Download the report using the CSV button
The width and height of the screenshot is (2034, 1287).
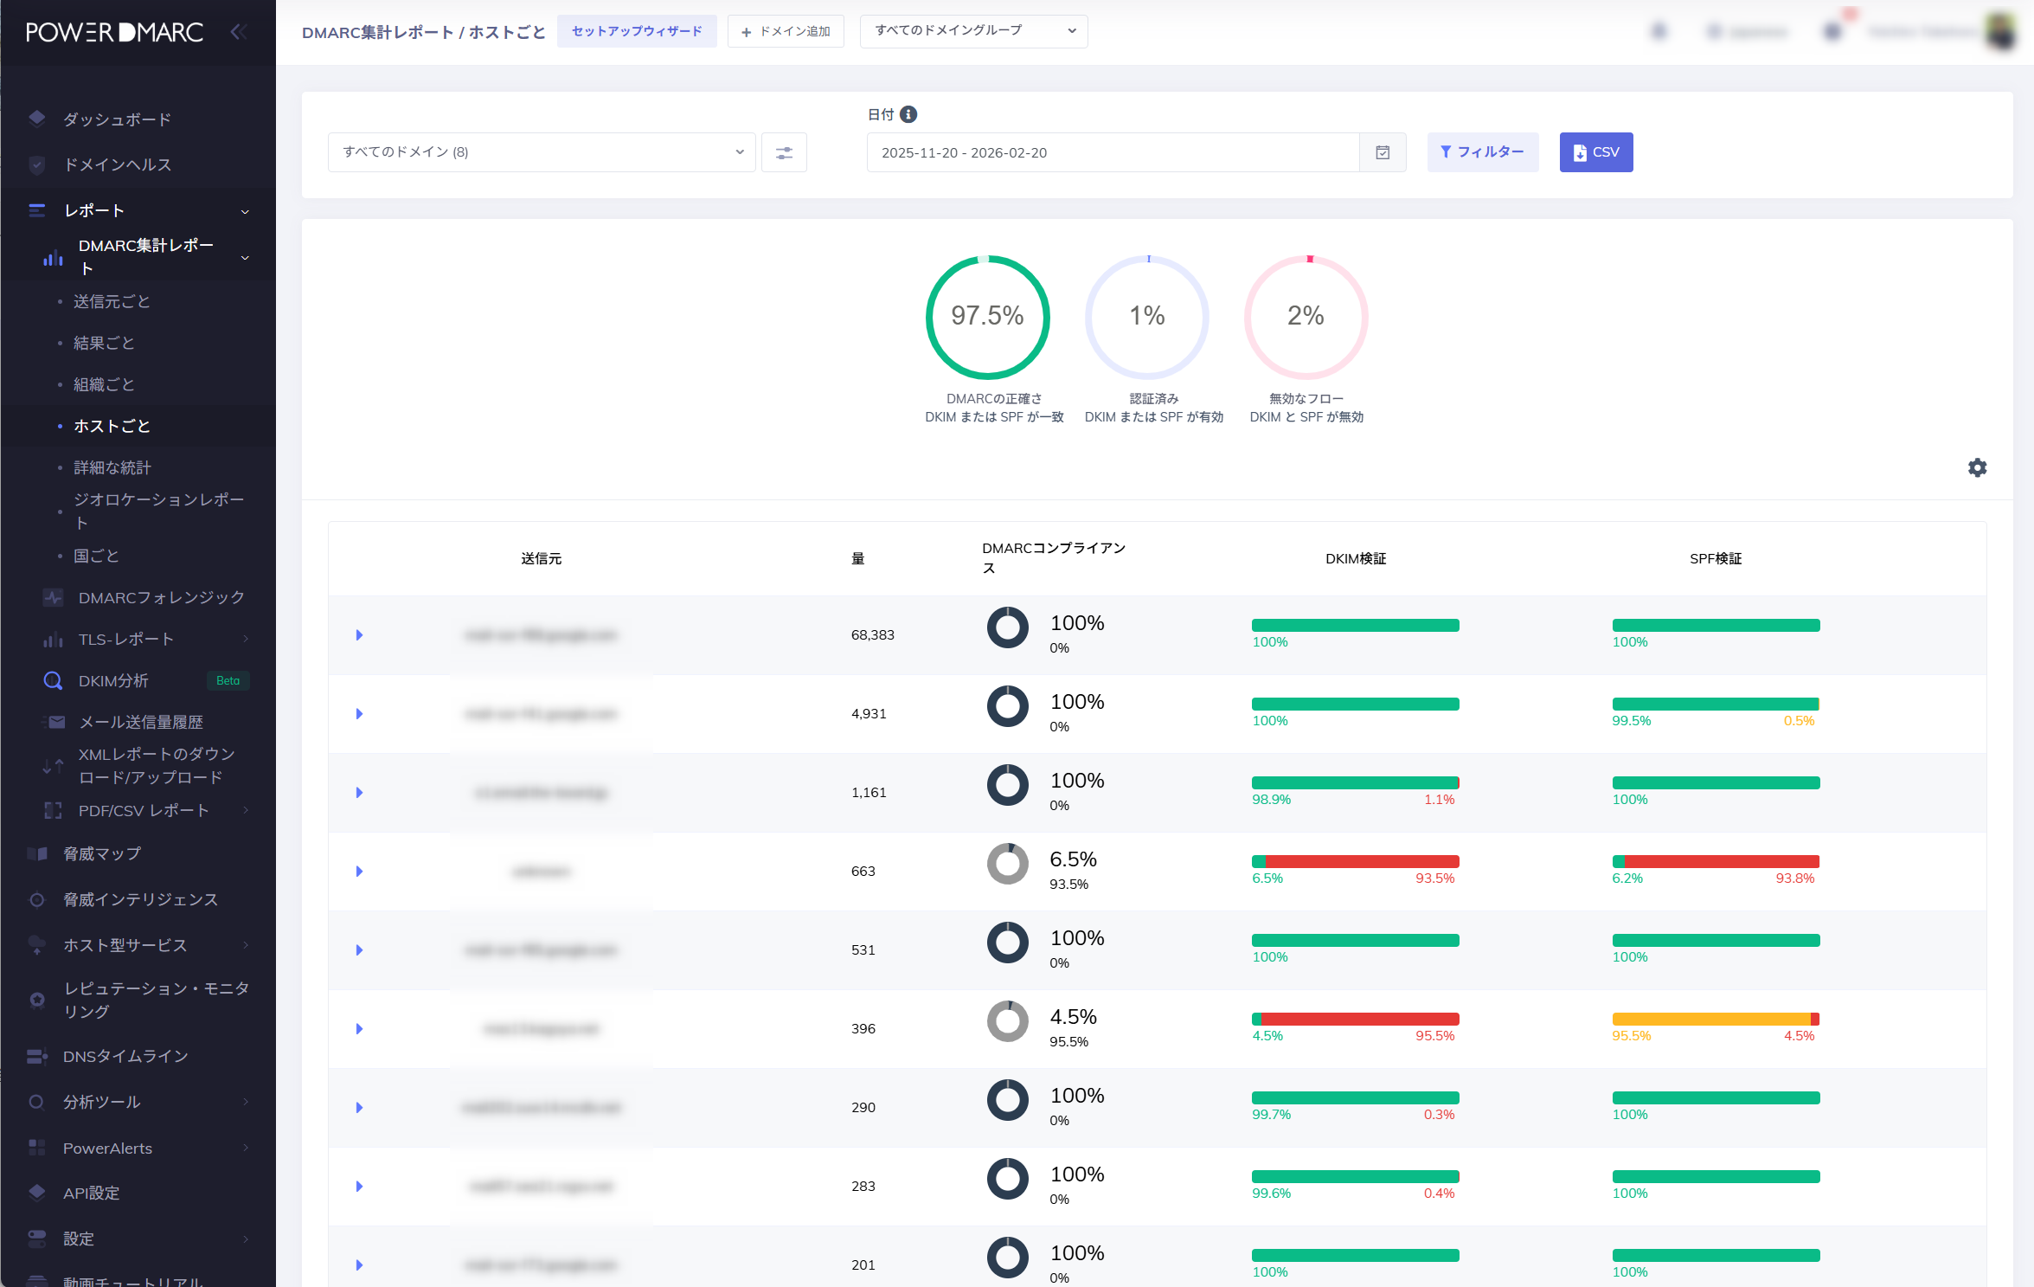point(1595,152)
